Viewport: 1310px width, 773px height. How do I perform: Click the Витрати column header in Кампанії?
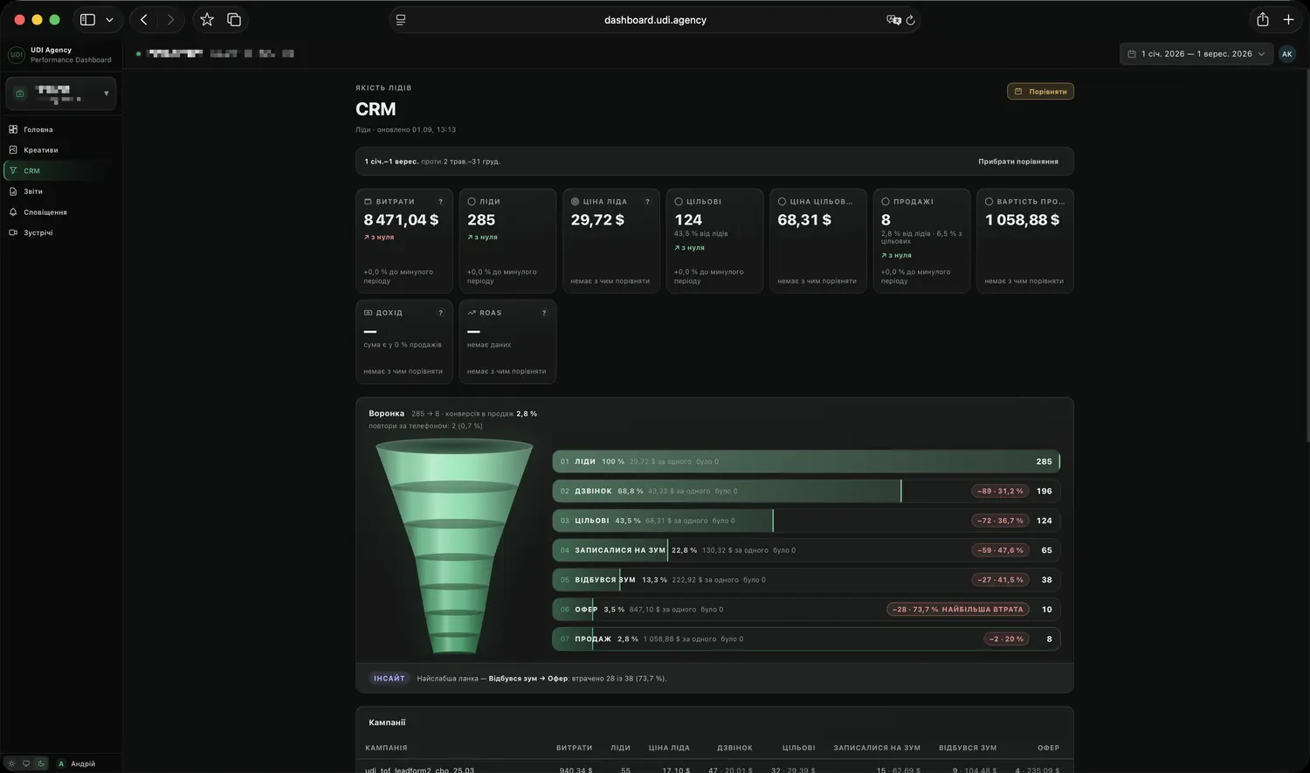pyautogui.click(x=574, y=748)
